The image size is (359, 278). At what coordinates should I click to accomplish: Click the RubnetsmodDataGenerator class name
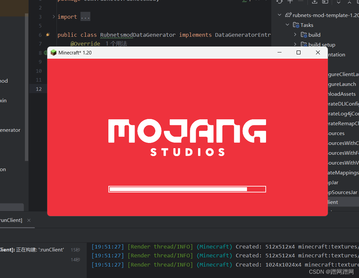click(138, 35)
